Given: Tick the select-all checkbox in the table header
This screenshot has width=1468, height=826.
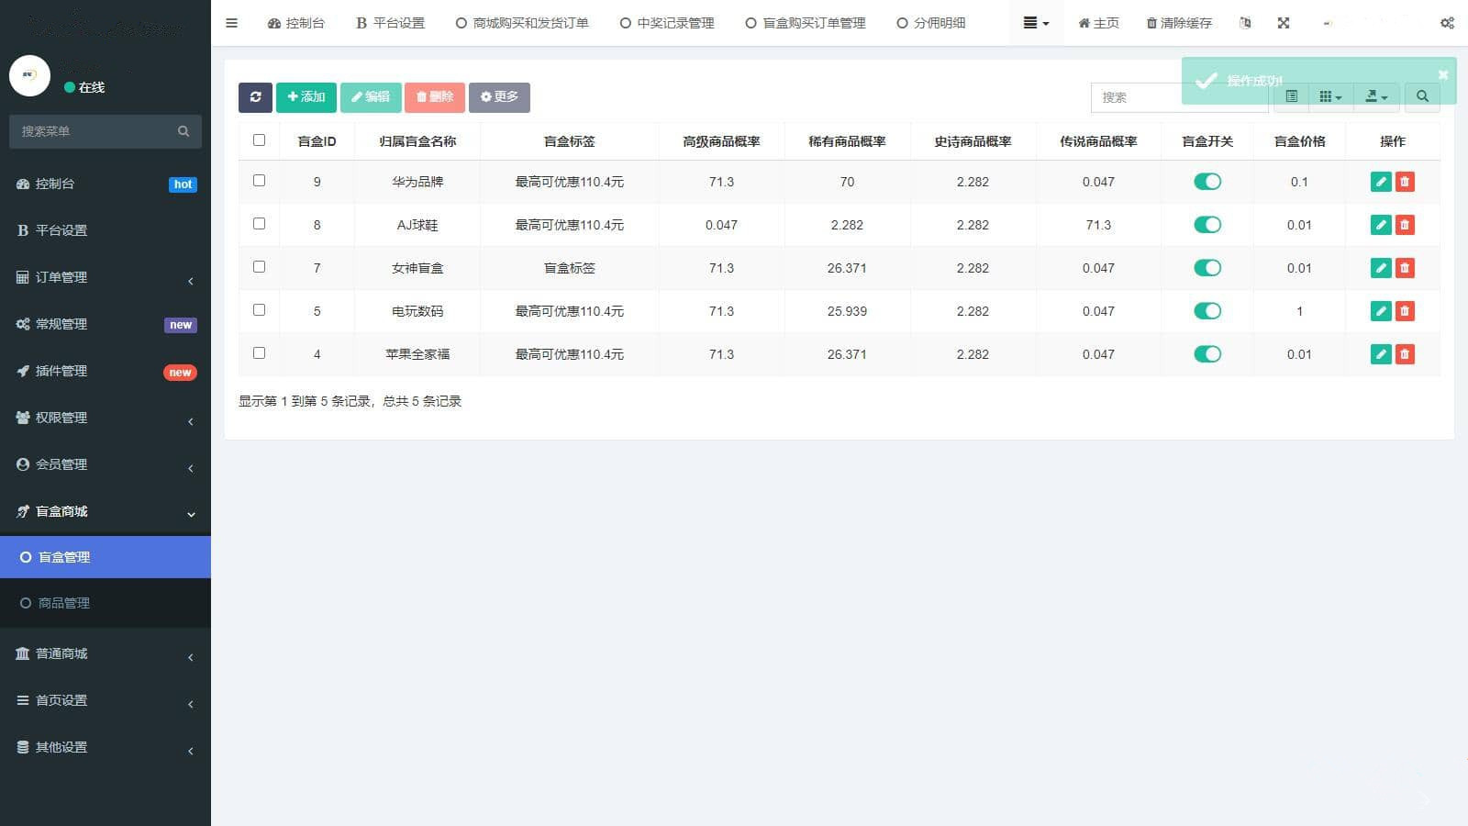Looking at the screenshot, I should (259, 140).
